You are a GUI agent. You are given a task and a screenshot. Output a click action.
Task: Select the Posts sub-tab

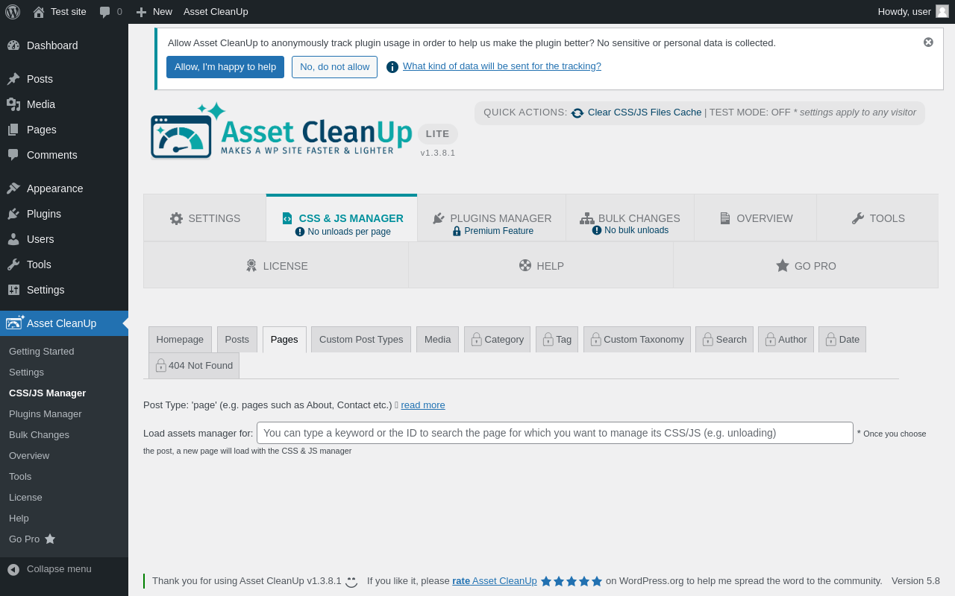pos(237,340)
